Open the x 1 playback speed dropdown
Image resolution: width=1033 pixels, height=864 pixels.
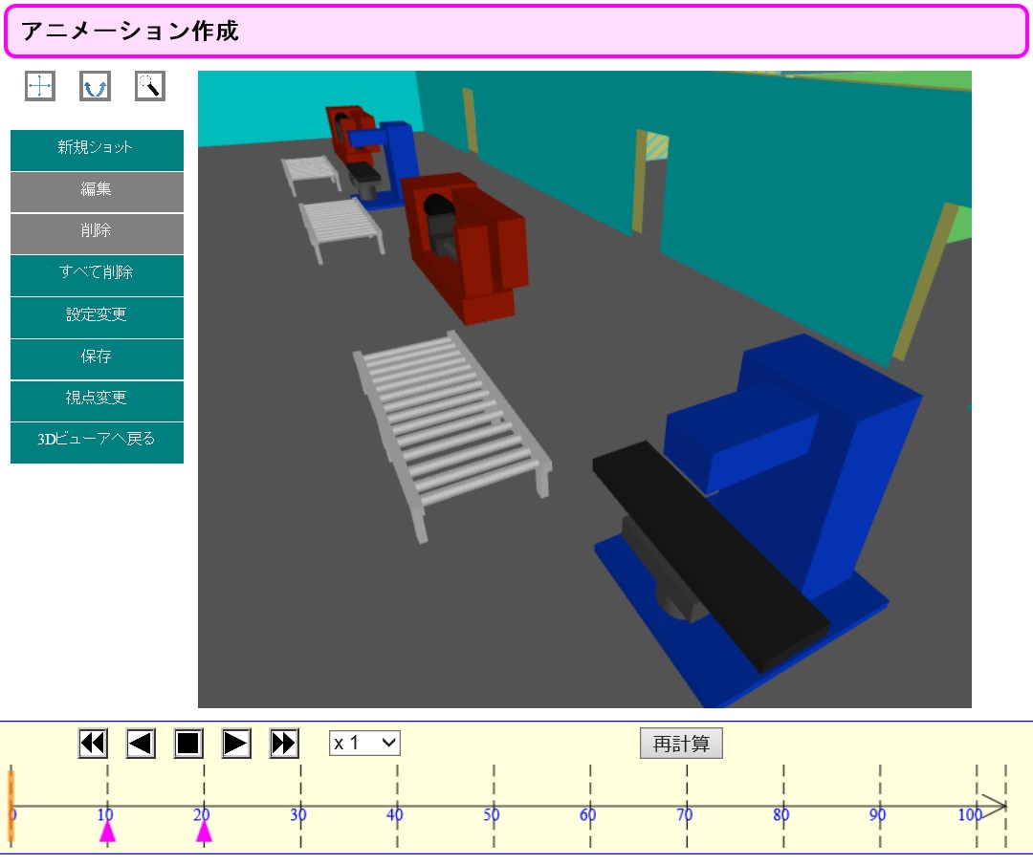(x=364, y=743)
